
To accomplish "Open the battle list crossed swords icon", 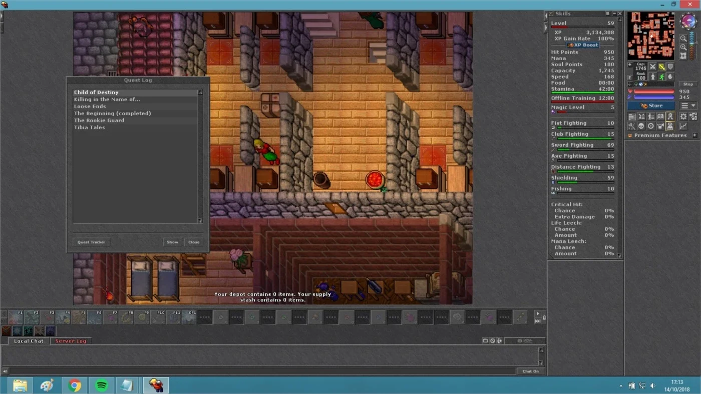I will (641, 116).
